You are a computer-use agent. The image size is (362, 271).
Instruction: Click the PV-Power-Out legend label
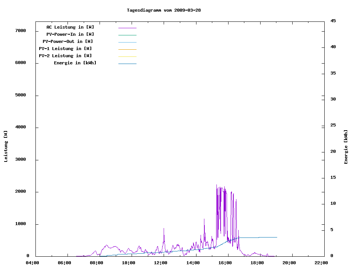coord(68,41)
